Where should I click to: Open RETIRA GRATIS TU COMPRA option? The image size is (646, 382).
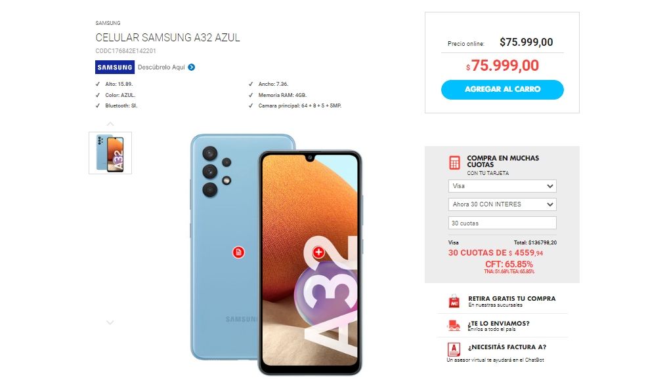[511, 299]
